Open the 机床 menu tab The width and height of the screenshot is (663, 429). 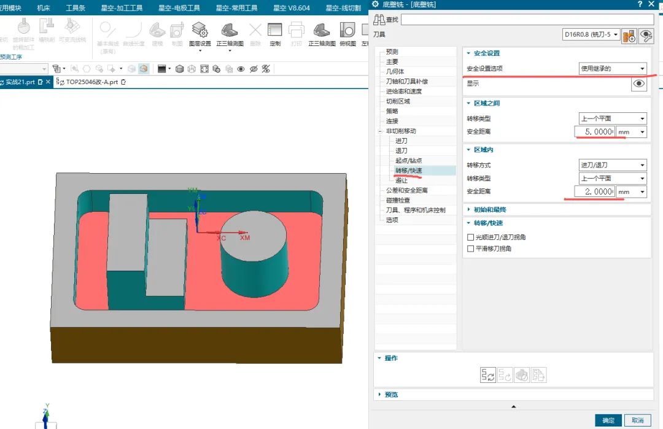tap(44, 8)
